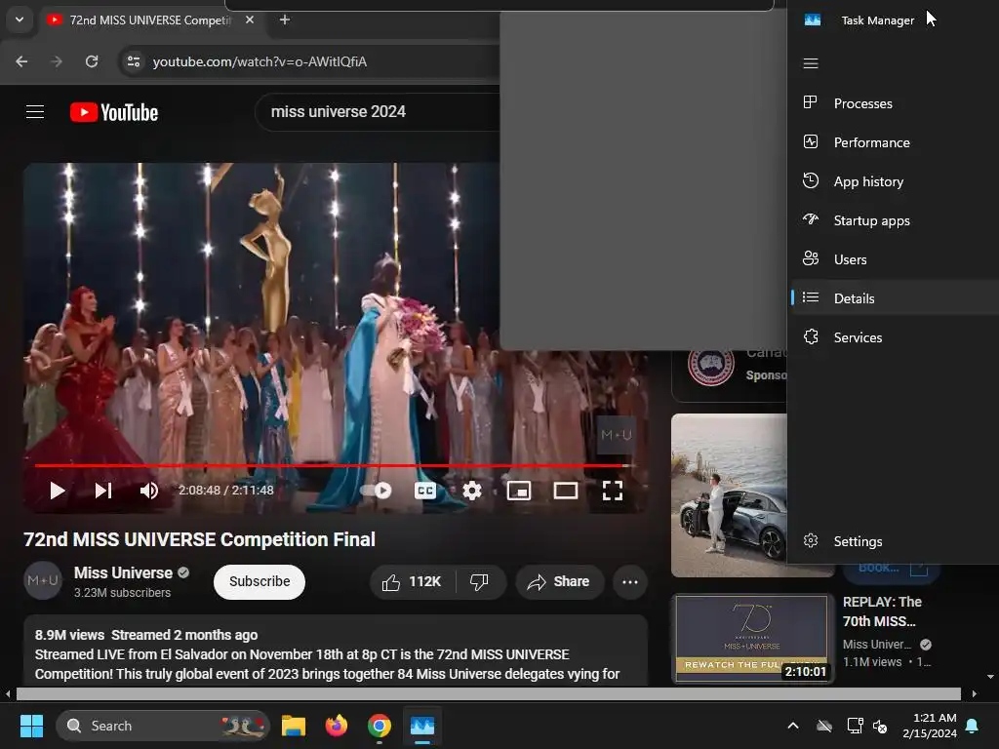Open File Explorer from taskbar
This screenshot has width=999, height=749.
(x=294, y=726)
